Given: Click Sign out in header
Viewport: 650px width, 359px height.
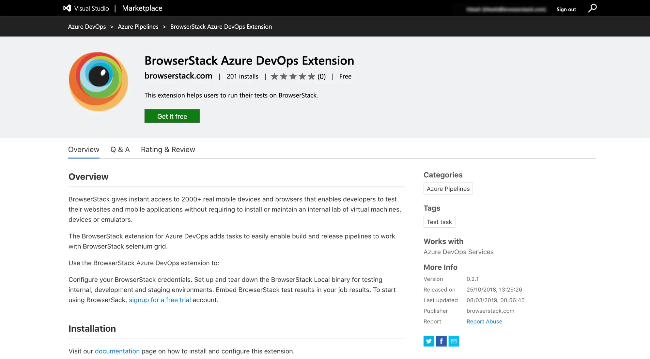Looking at the screenshot, I should [566, 9].
